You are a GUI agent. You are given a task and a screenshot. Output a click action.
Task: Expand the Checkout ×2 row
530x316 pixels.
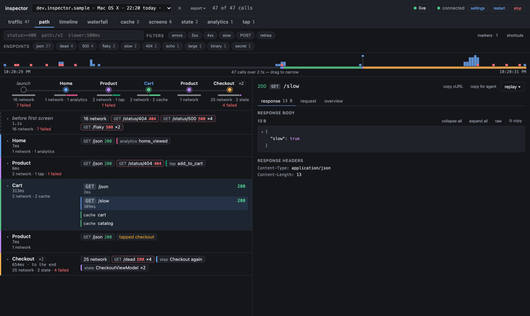(8, 259)
